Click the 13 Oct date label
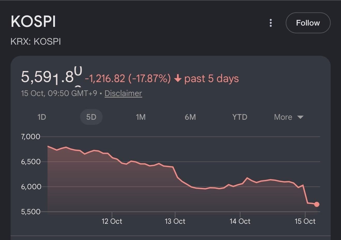 175,221
